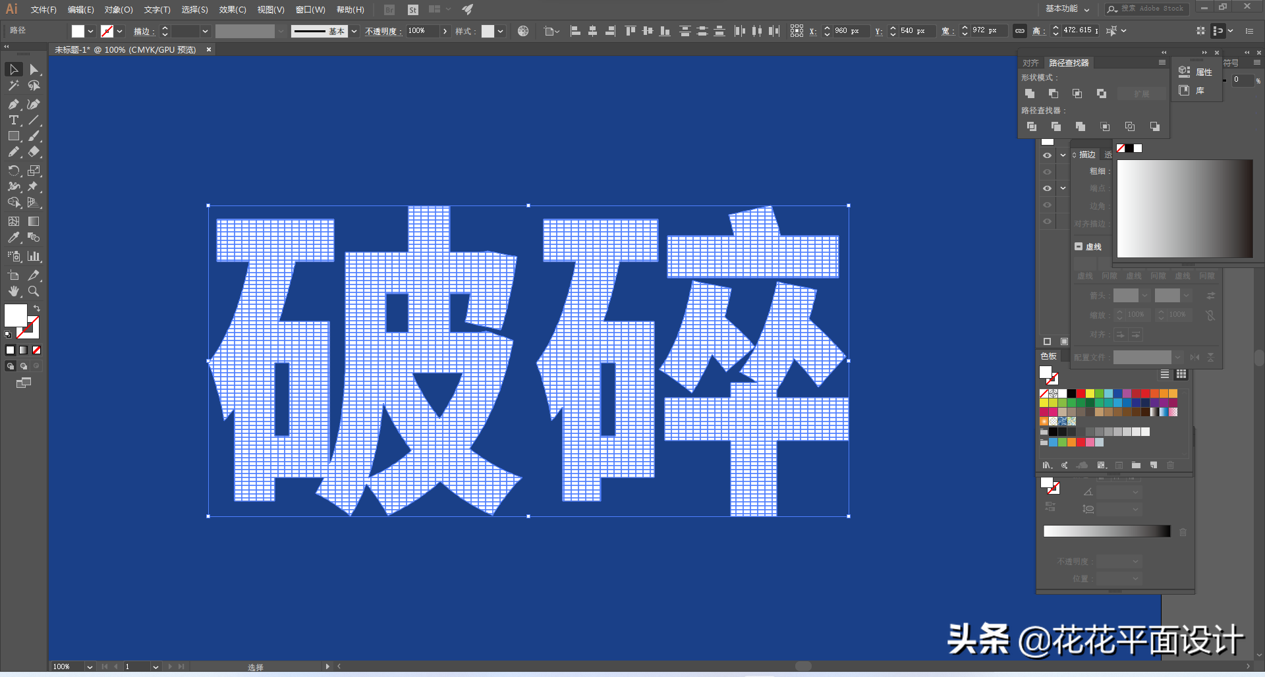Expand the 样式 graphic style dropdown
The image size is (1265, 677).
pyautogui.click(x=501, y=31)
